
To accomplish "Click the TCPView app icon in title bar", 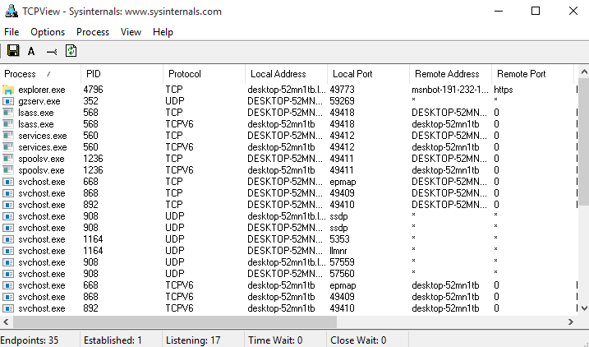I will click(x=12, y=12).
